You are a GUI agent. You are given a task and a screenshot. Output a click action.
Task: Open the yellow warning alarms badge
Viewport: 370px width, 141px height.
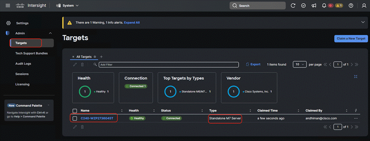pos(339,6)
